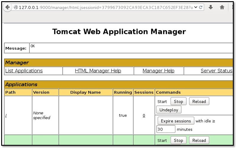View the Server Status page
Viewport: 237px width, 149px height.
tap(216, 71)
